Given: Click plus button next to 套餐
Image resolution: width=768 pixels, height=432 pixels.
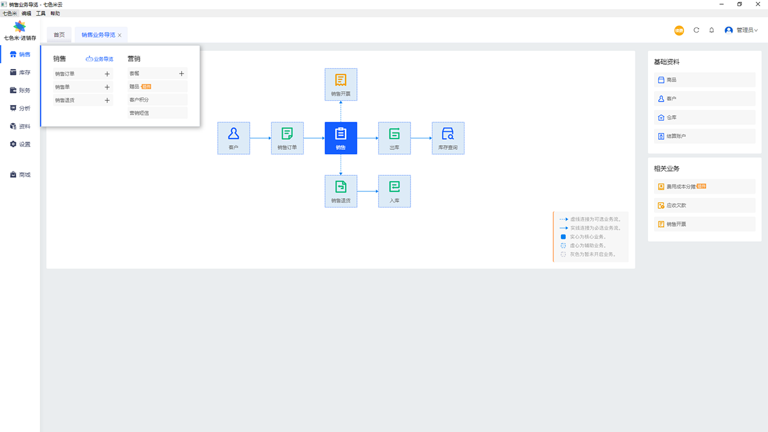Looking at the screenshot, I should point(181,74).
